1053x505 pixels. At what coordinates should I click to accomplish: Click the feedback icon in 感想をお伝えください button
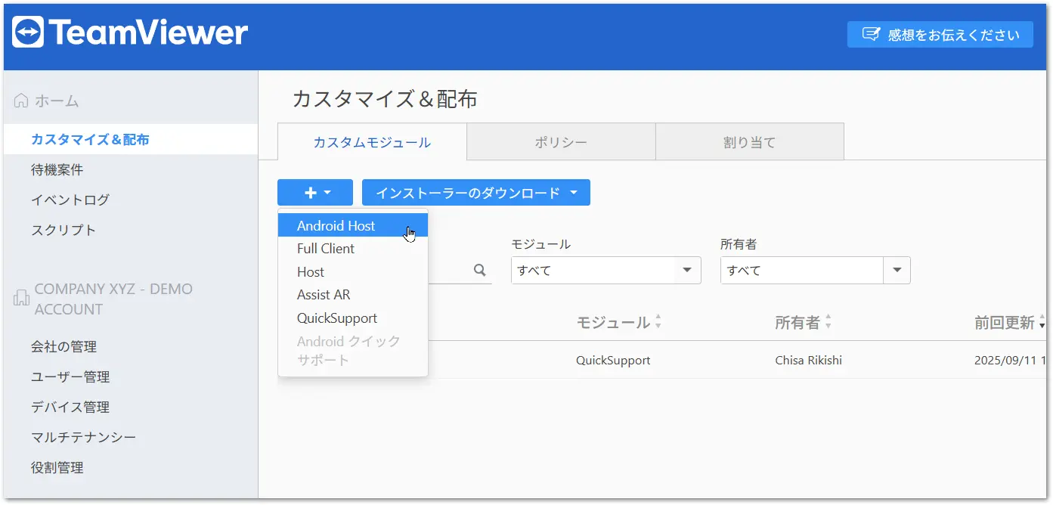(x=871, y=35)
